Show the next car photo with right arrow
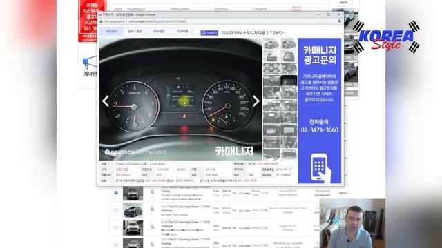The image size is (442, 248). coord(256,101)
